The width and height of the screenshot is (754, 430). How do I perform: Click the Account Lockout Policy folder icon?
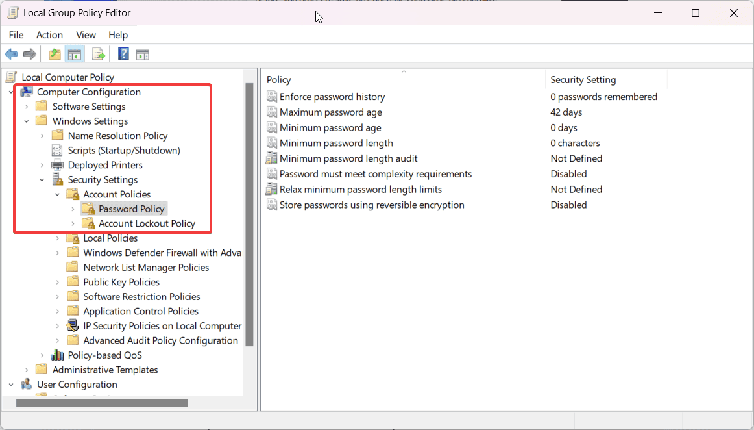click(88, 223)
